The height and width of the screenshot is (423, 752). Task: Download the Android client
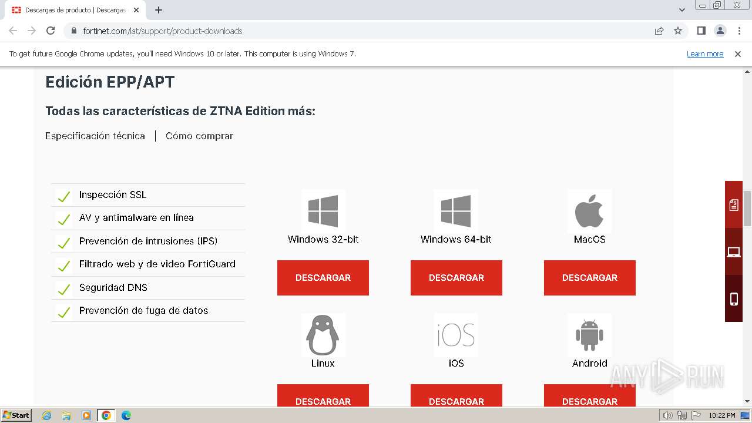590,395
